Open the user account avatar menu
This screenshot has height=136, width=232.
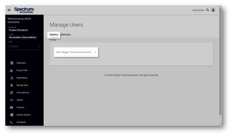click(x=213, y=10)
